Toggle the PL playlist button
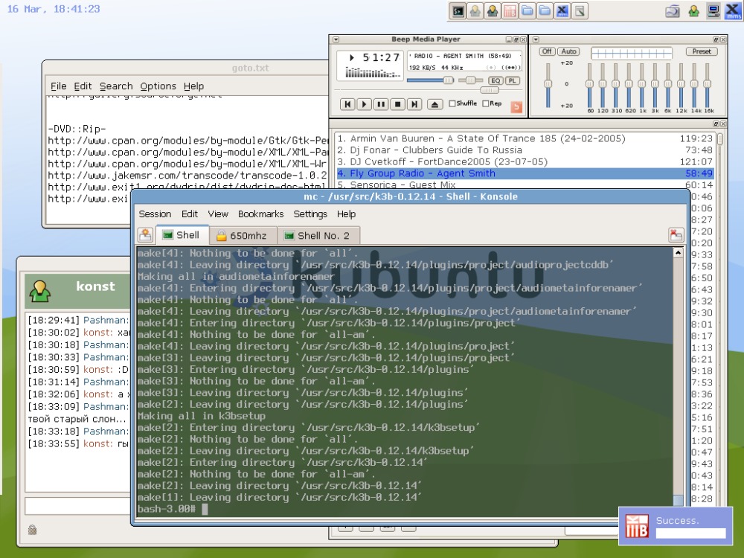Screen dimensions: 744x558 coord(512,80)
